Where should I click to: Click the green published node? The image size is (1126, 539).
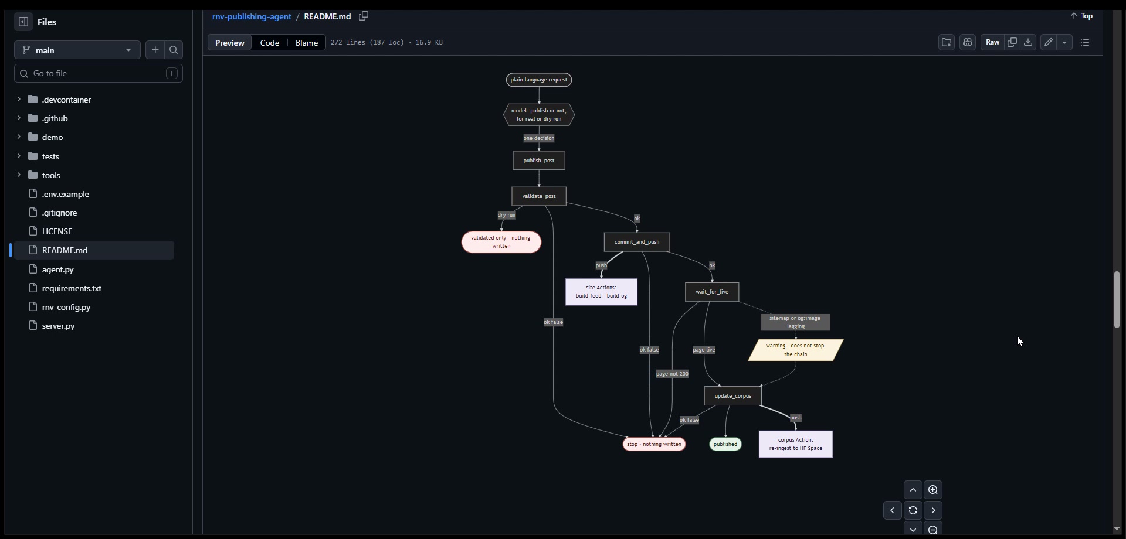725,444
